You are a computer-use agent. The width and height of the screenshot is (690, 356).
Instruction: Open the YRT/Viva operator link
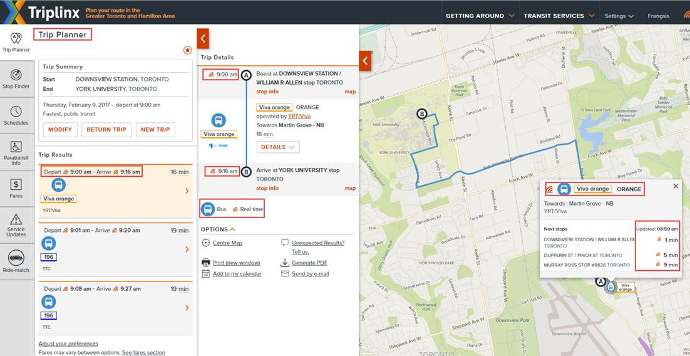[299, 117]
